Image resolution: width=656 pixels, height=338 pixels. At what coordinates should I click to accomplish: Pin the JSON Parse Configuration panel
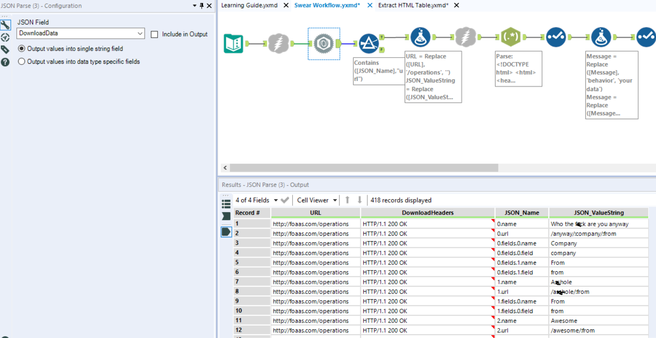point(201,6)
